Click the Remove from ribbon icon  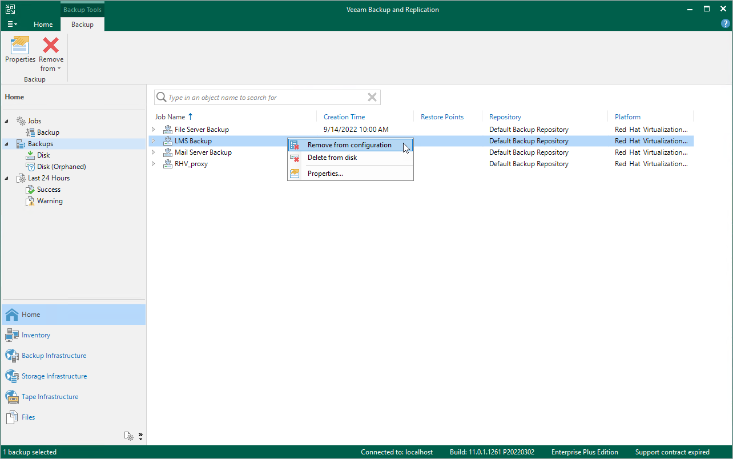[51, 46]
